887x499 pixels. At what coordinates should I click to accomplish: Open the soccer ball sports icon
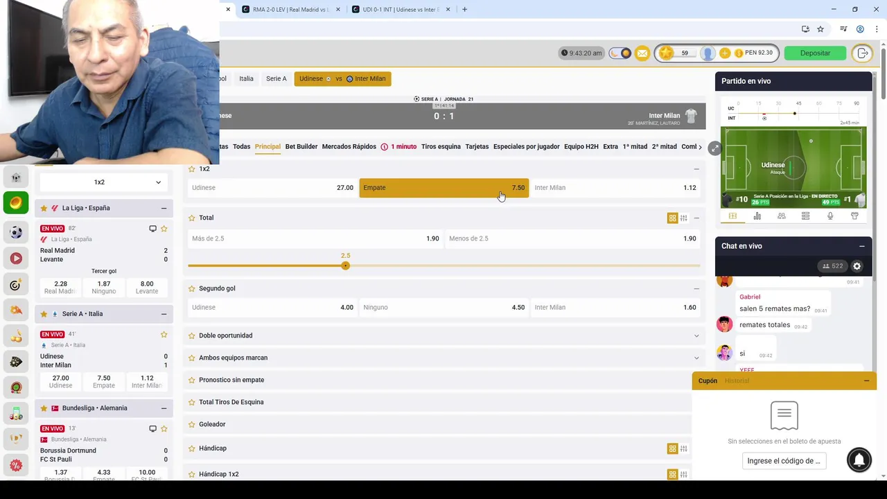point(16,232)
